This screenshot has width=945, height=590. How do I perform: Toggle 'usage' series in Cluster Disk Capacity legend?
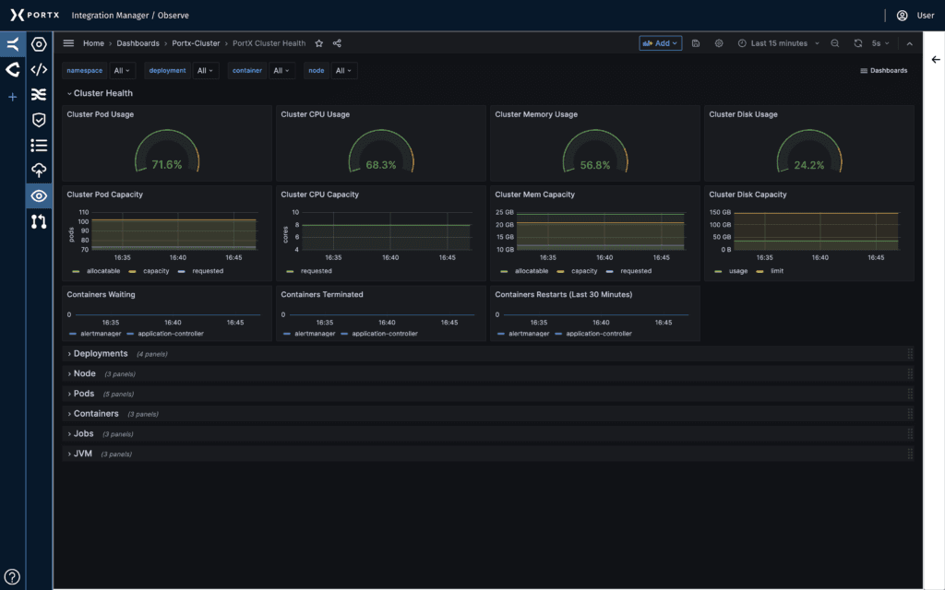(737, 271)
